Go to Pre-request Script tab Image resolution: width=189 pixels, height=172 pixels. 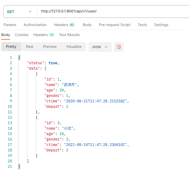(x=115, y=25)
